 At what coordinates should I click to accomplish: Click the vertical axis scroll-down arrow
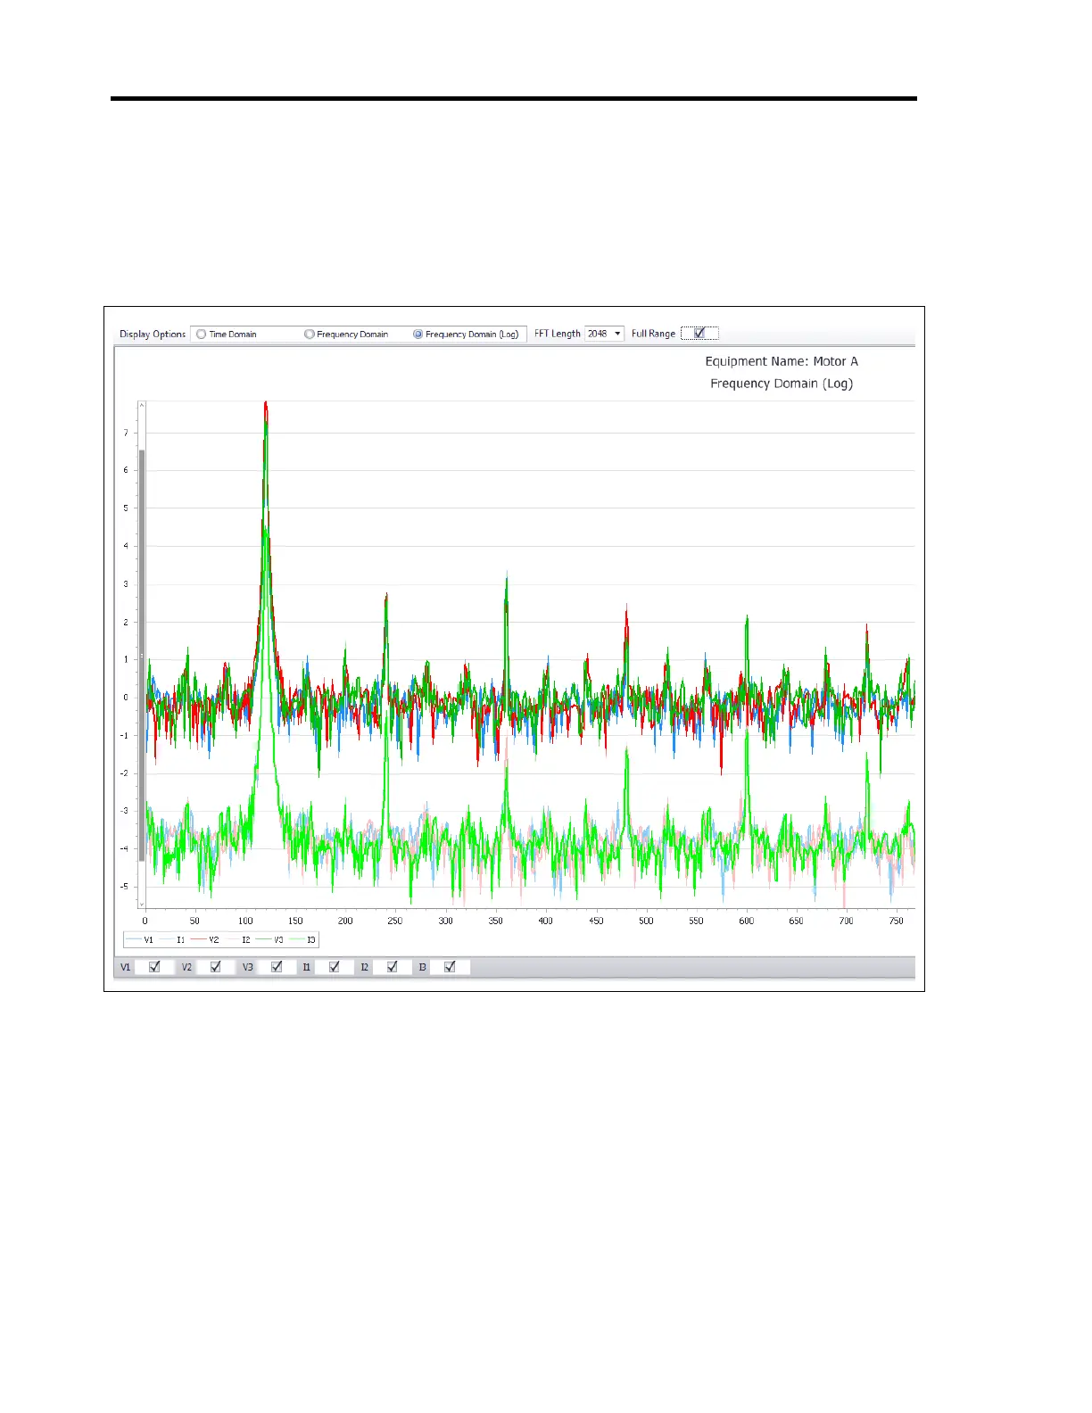click(x=142, y=904)
